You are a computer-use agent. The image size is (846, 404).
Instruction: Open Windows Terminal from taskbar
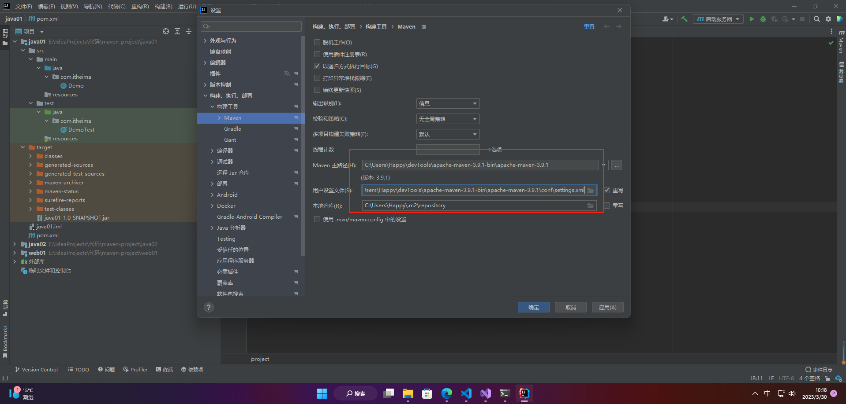pos(505,393)
